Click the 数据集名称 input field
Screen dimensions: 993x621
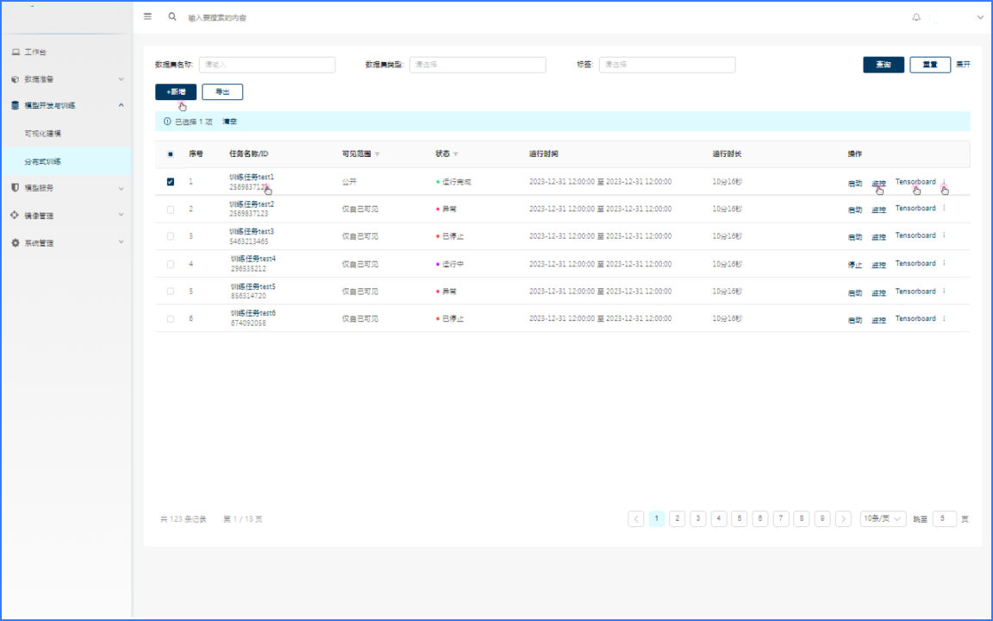(266, 65)
